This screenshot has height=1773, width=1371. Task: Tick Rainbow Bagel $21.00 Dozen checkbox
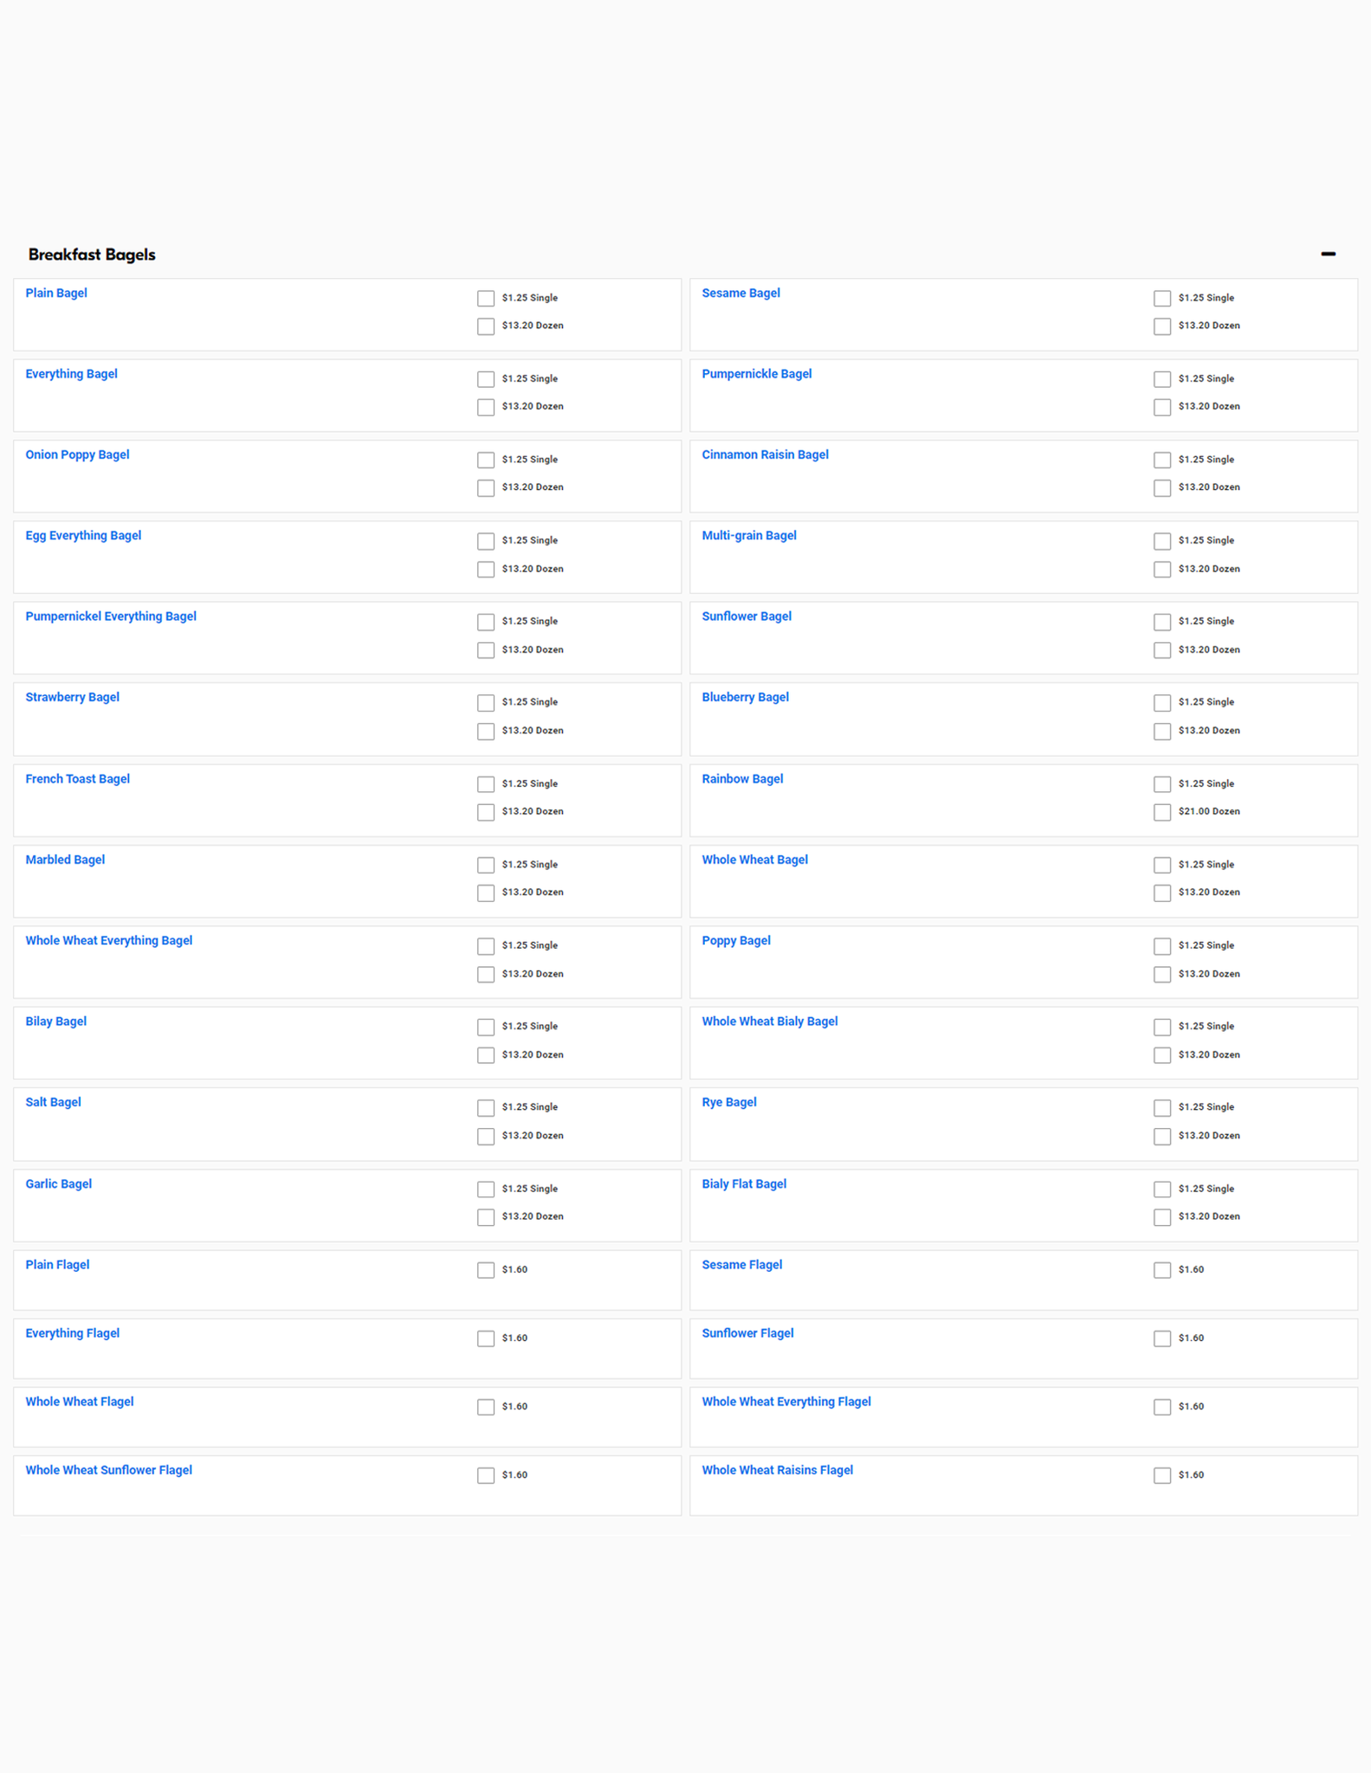point(1161,812)
